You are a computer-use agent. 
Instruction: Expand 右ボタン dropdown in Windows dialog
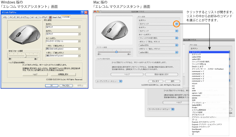[79, 34]
